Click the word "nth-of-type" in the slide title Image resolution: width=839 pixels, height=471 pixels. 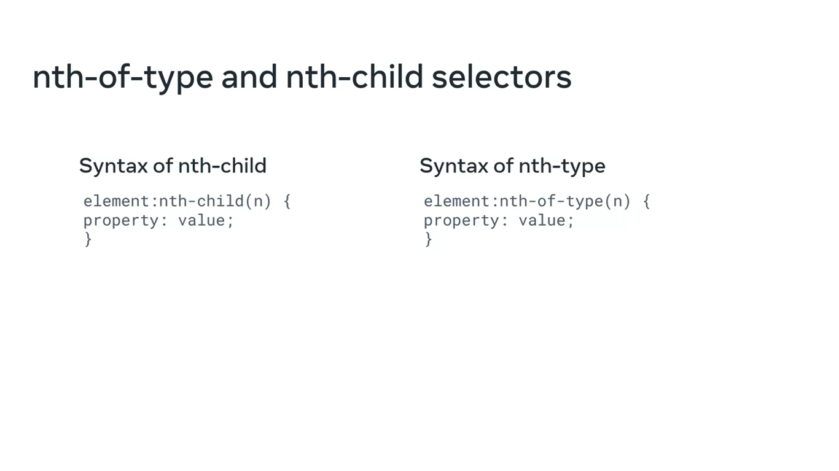coord(122,77)
